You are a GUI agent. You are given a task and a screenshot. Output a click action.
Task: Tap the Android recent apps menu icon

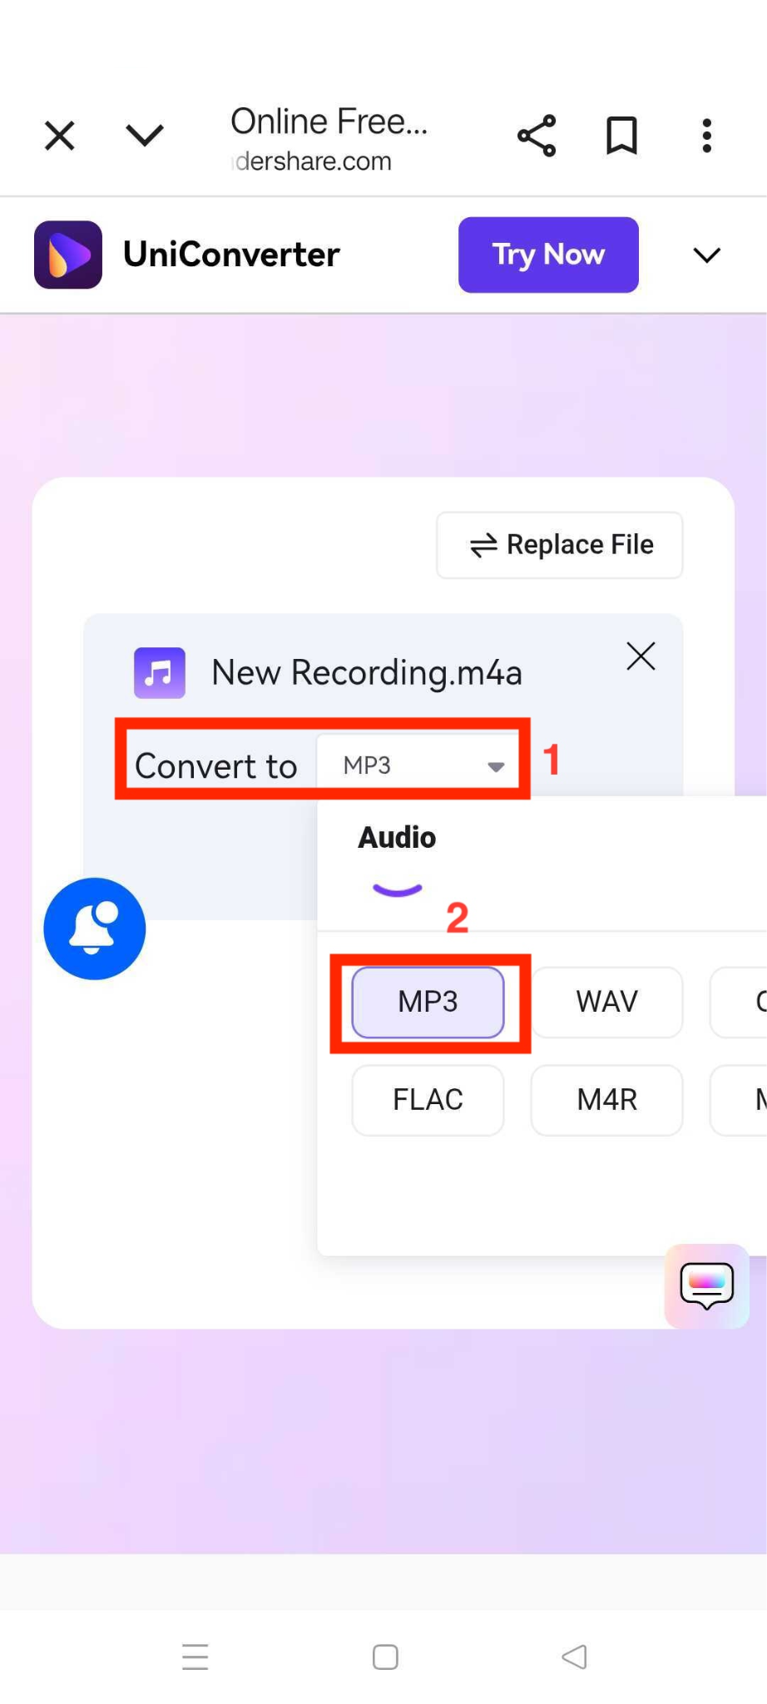coord(195,1657)
